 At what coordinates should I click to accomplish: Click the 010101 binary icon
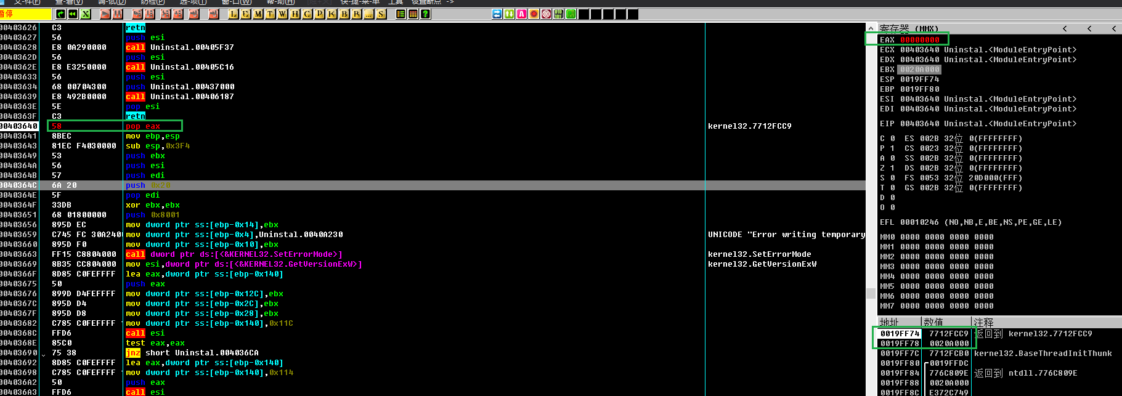point(559,14)
